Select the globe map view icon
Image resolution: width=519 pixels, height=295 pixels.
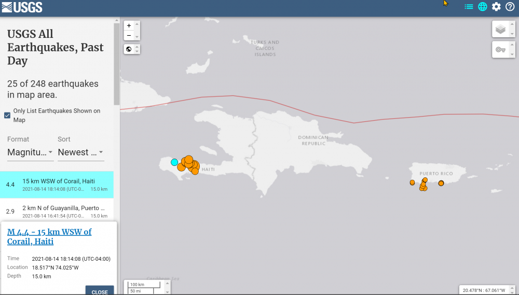coord(483,7)
